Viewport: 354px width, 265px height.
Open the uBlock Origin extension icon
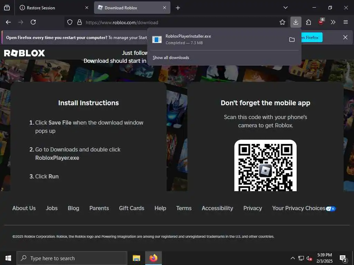321,22
